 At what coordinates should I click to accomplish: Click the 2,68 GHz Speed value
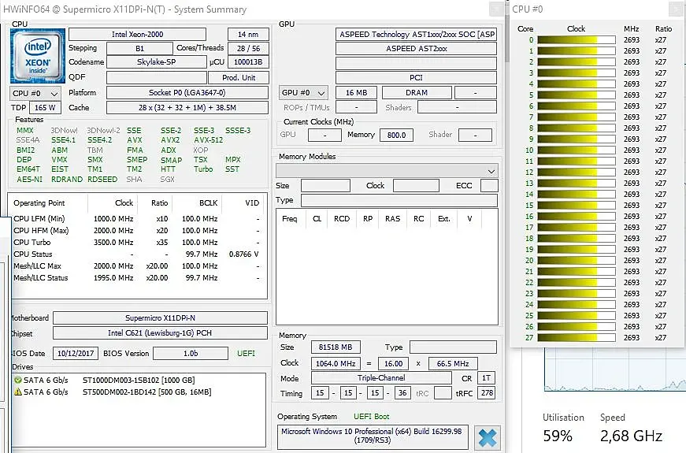(x=631, y=436)
